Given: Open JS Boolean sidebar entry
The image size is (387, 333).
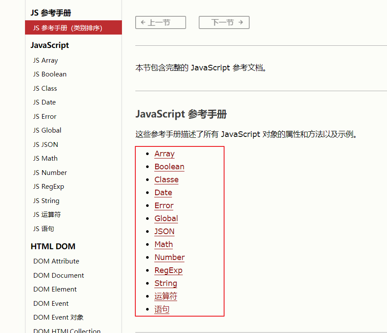Looking at the screenshot, I should (50, 74).
